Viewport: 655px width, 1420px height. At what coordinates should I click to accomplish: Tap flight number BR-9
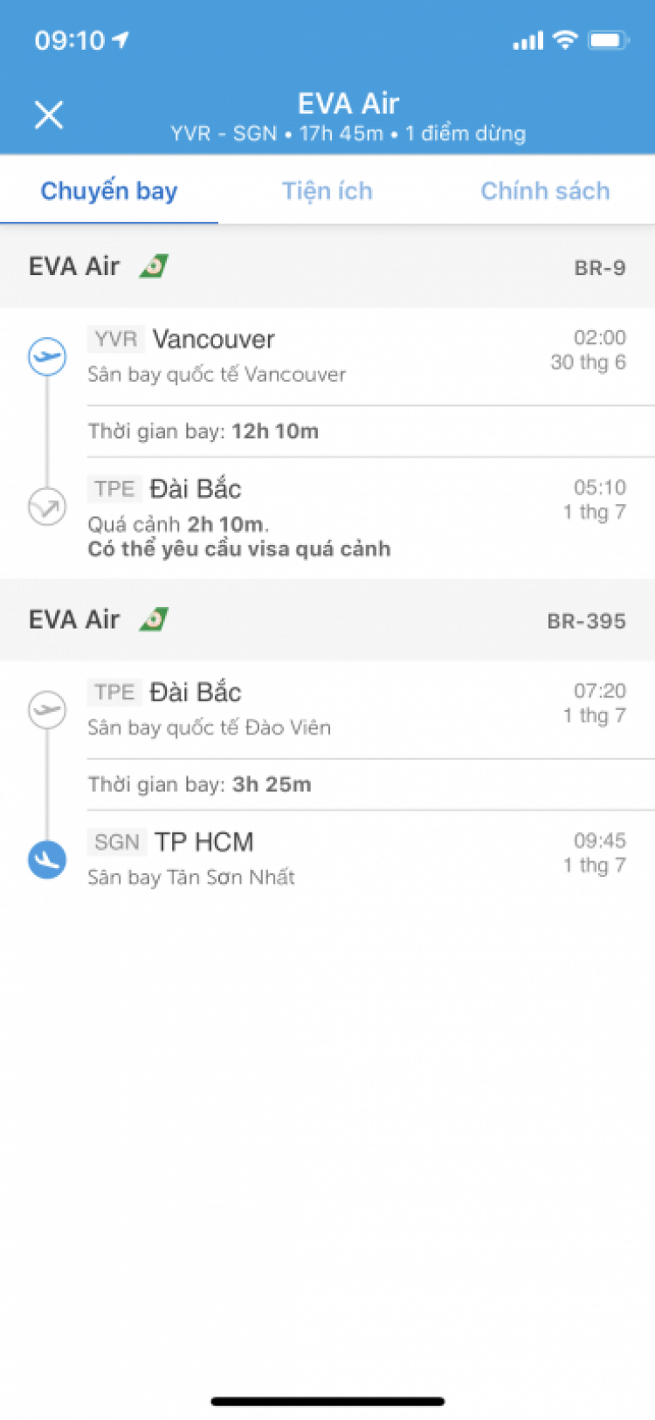(600, 268)
